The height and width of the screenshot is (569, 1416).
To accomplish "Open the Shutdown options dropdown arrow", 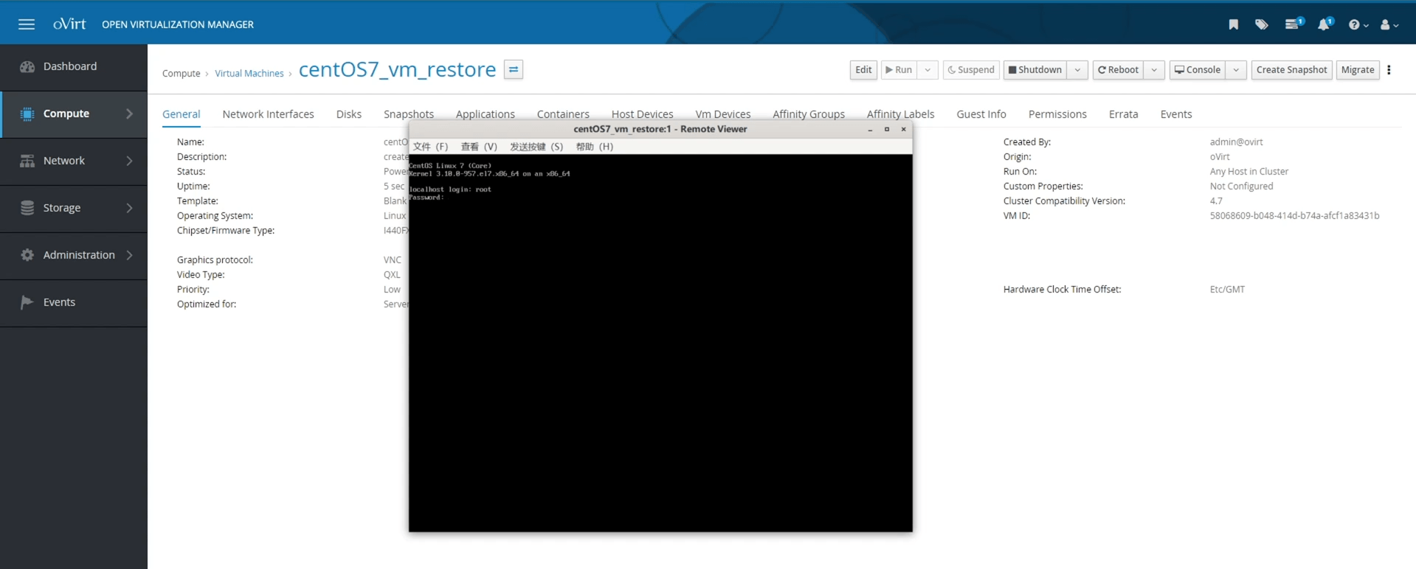I will coord(1077,70).
